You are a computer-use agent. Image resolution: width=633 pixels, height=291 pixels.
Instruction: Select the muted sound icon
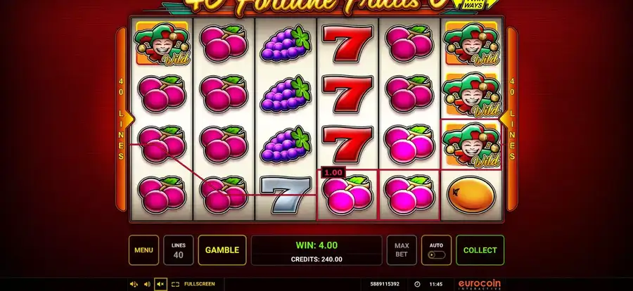point(160,284)
